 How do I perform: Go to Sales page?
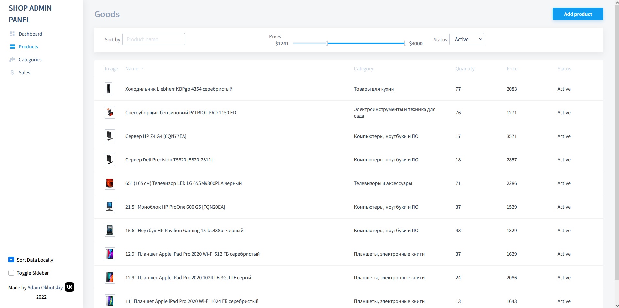[25, 72]
